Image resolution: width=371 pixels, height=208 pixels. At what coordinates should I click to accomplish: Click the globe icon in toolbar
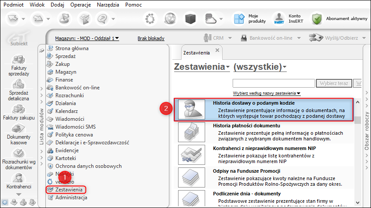(x=170, y=19)
